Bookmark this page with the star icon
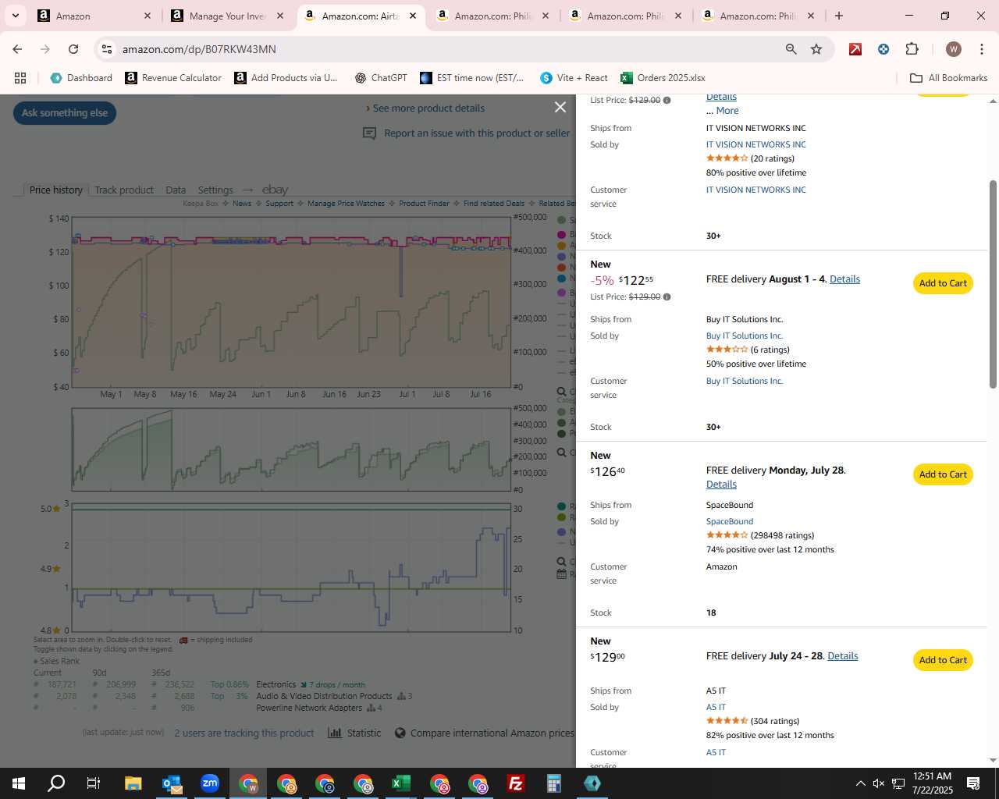999x799 pixels. 816,49
